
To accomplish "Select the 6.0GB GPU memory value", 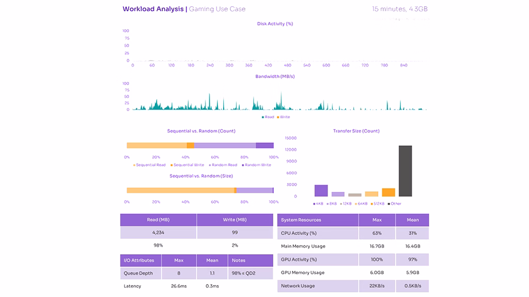I will coord(377,273).
